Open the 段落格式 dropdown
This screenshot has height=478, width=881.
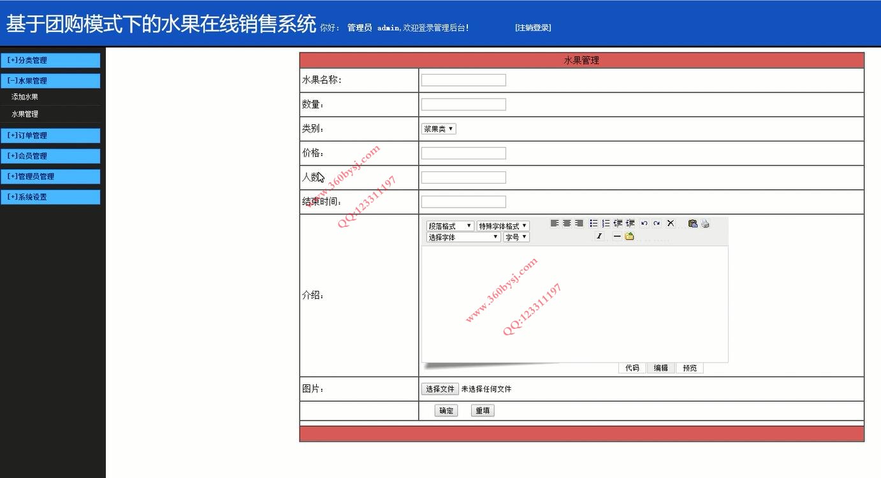click(450, 226)
